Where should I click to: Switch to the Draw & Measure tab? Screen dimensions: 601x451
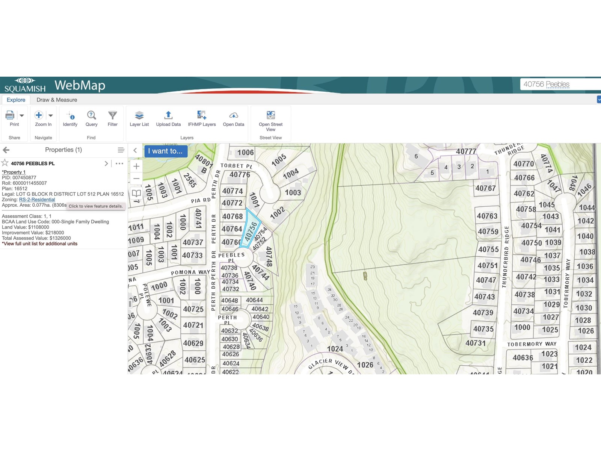point(57,100)
